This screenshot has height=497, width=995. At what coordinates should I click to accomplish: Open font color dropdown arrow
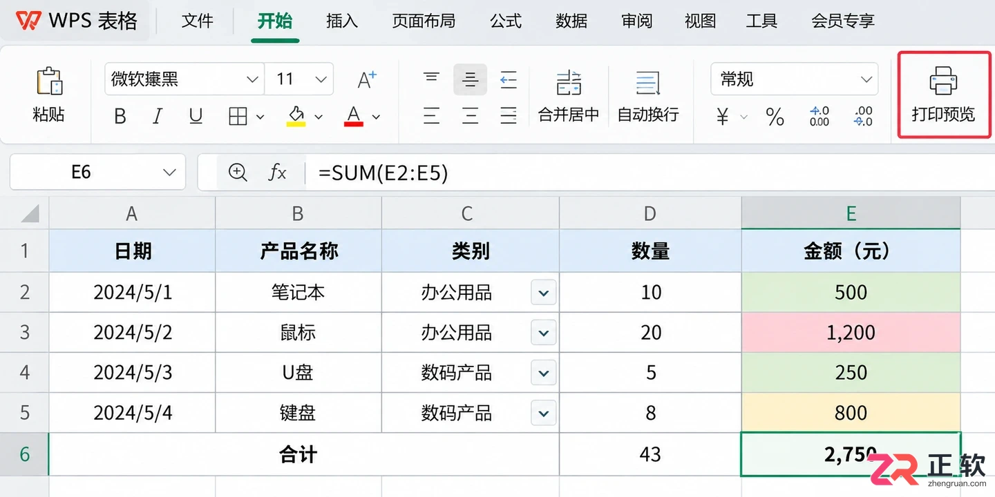376,117
